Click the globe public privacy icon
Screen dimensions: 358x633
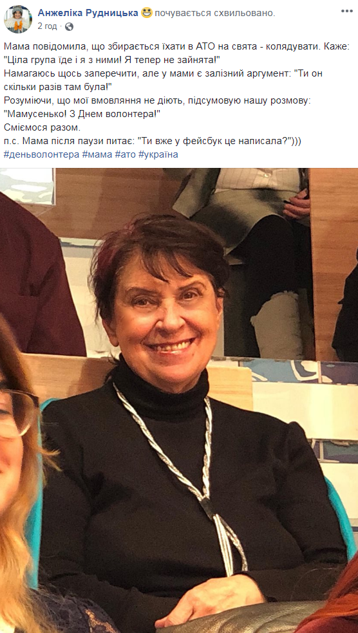(69, 26)
